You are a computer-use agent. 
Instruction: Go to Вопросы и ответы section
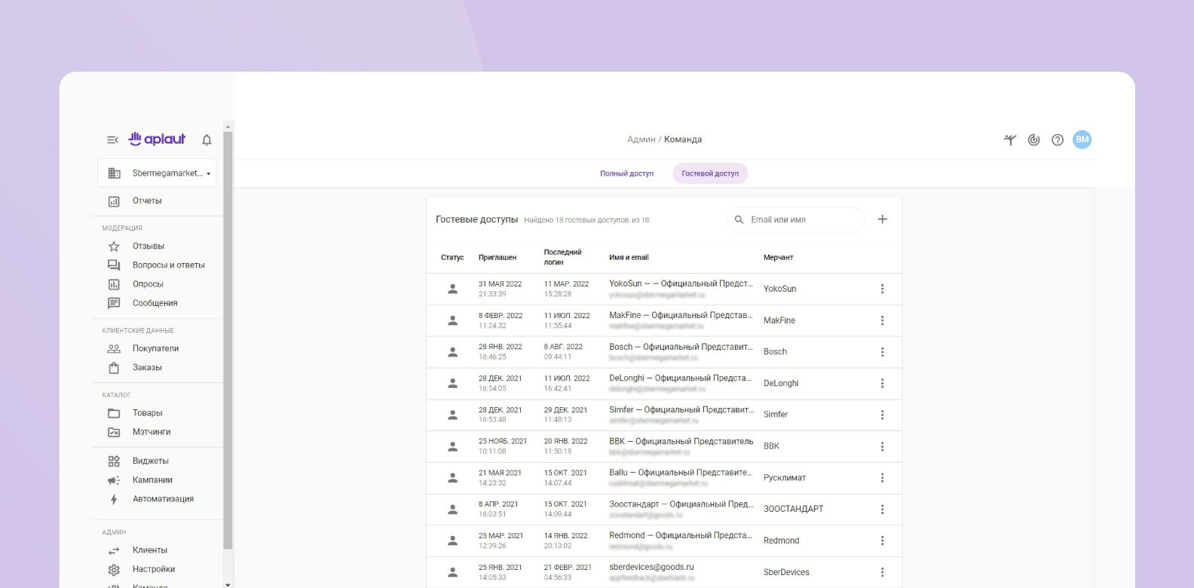(168, 265)
